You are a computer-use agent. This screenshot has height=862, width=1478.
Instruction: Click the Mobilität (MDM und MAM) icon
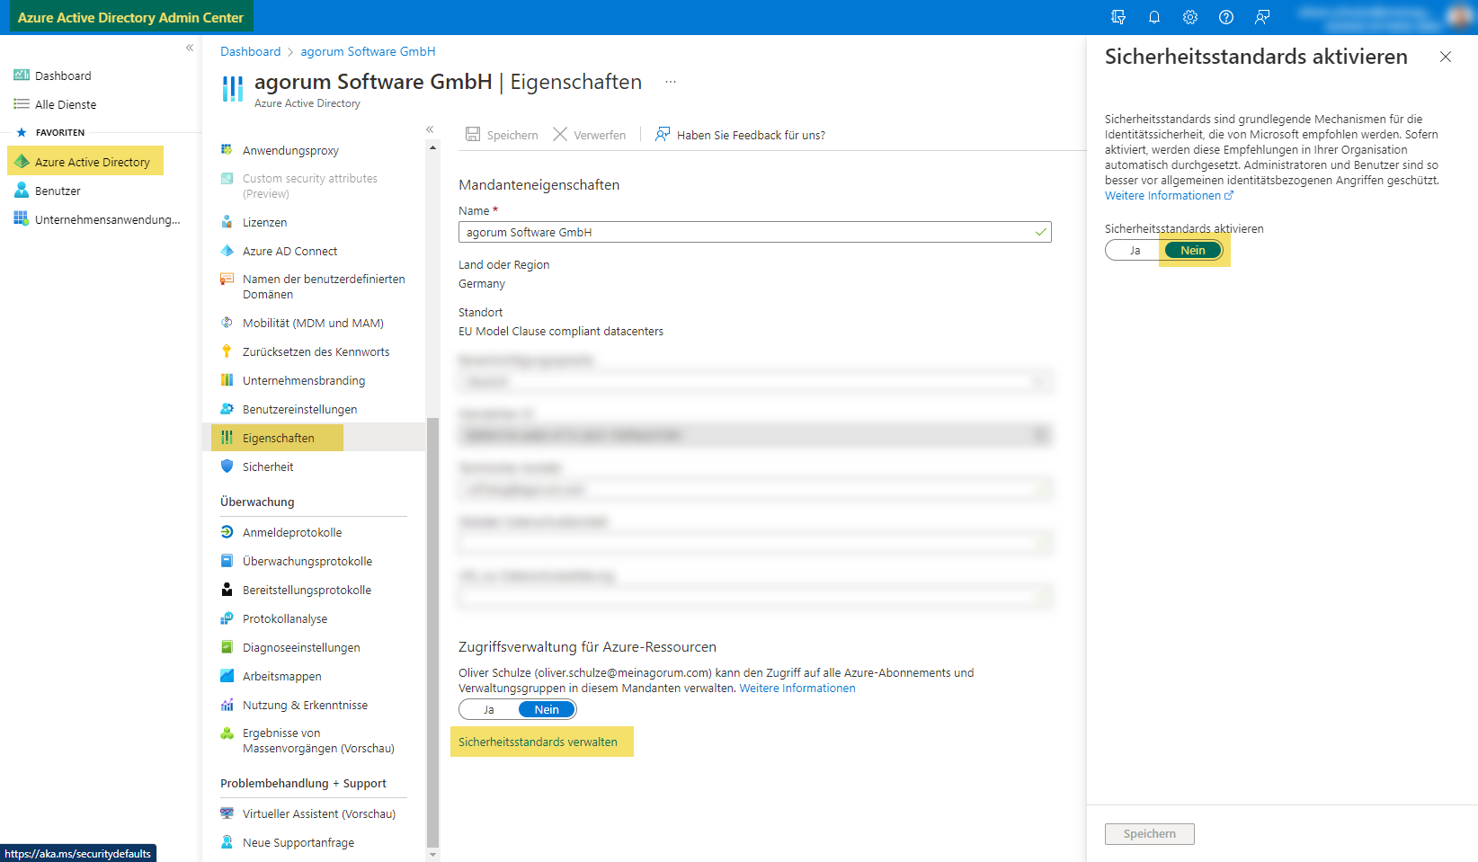click(227, 323)
